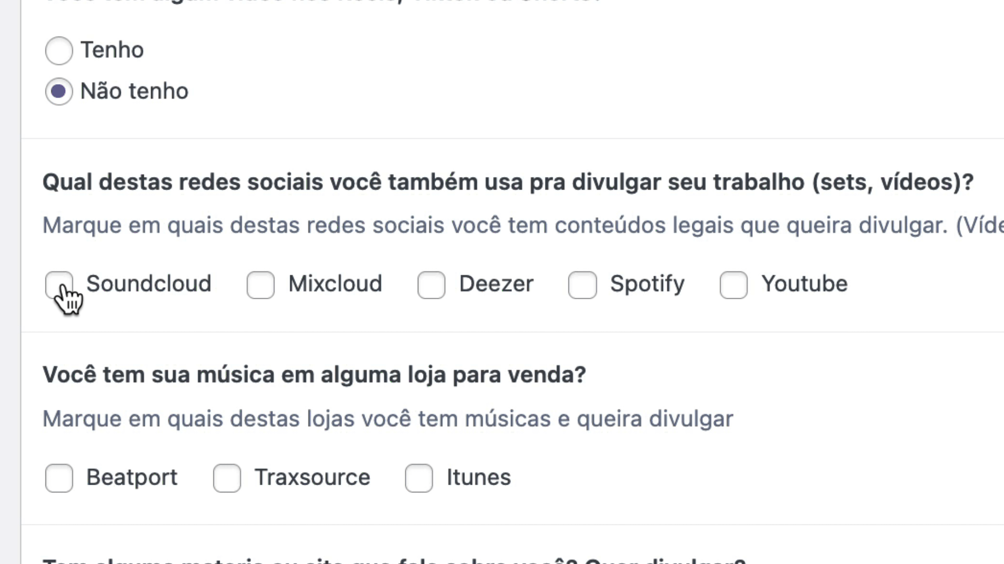Enable the Mixcloud checkbox
Screen dimensions: 1004x564
(260, 285)
